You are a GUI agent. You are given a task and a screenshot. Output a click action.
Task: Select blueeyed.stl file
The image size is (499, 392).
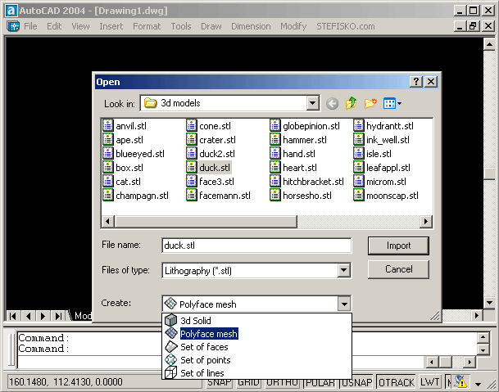pos(134,154)
